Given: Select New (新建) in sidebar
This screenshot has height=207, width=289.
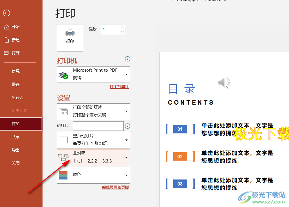Looking at the screenshot, I should click(15, 40).
